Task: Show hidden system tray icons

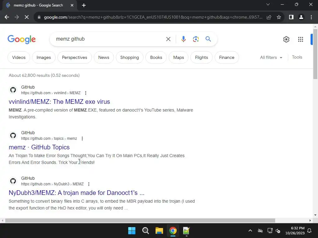Action: click(x=250, y=231)
